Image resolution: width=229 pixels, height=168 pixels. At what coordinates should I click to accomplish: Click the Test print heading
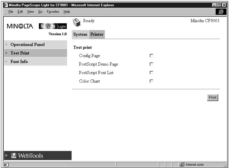pyautogui.click(x=83, y=47)
